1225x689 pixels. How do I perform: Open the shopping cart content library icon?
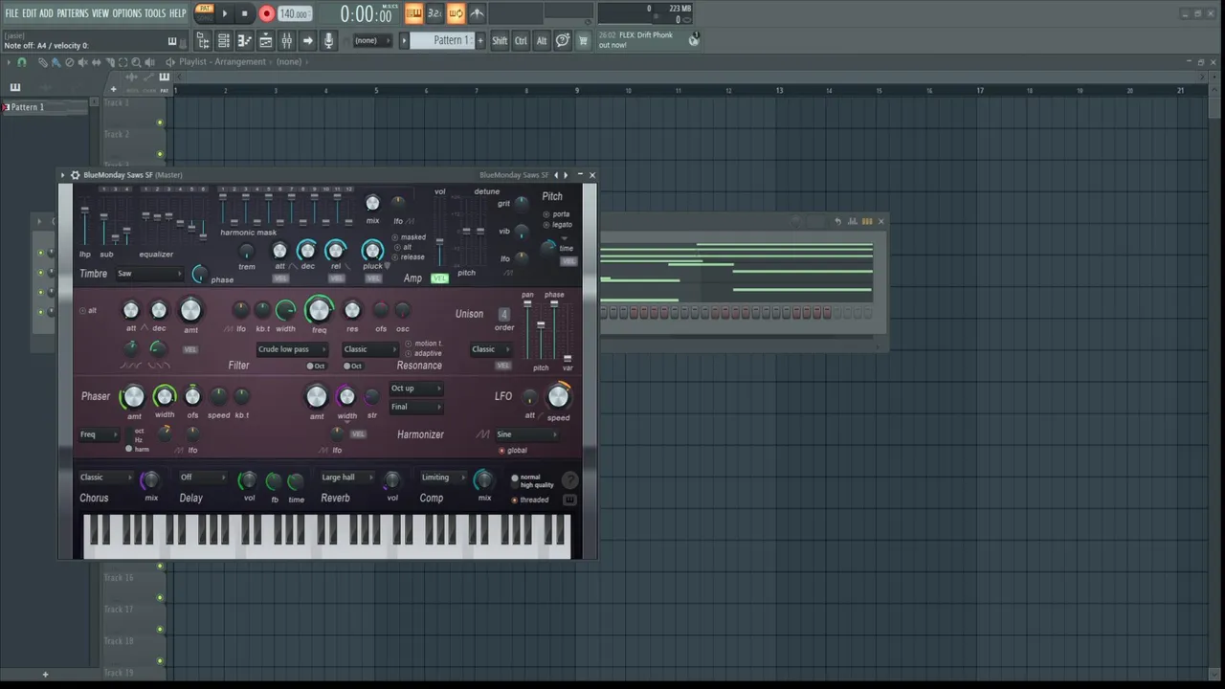tap(583, 40)
